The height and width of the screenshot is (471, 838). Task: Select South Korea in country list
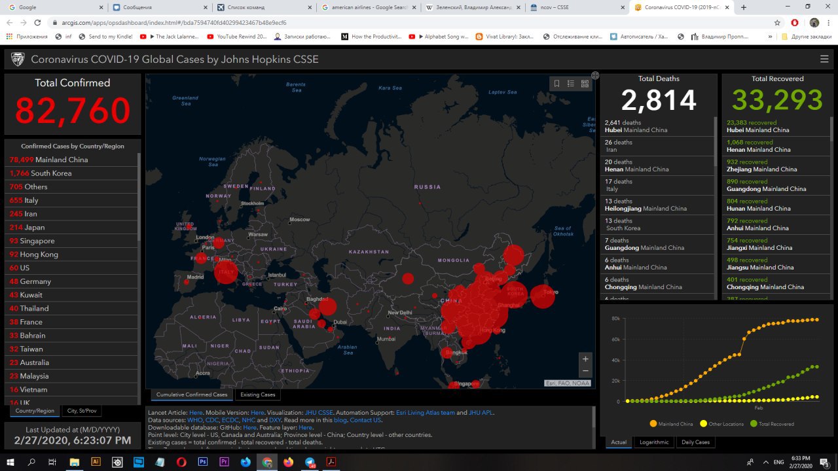pyautogui.click(x=72, y=173)
